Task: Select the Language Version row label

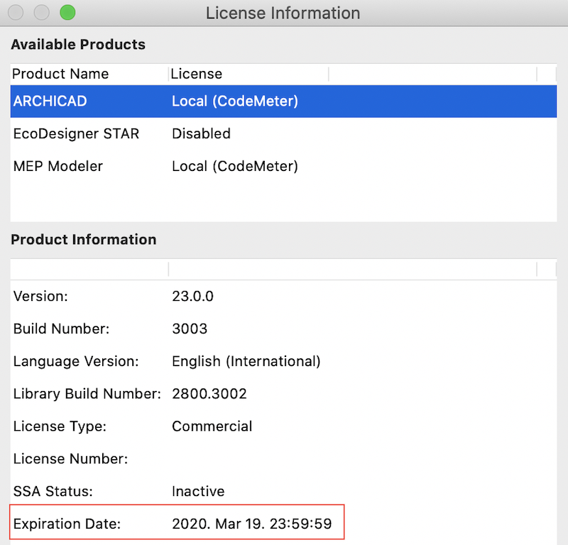Action: point(76,361)
